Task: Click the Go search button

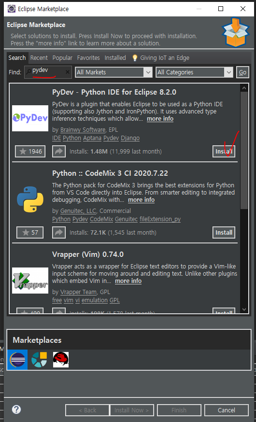Action: 242,72
